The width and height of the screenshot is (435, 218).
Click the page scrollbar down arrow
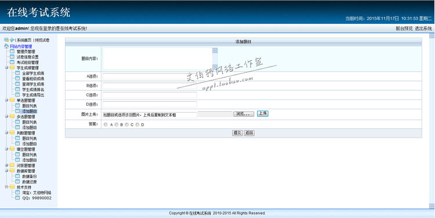point(432,206)
